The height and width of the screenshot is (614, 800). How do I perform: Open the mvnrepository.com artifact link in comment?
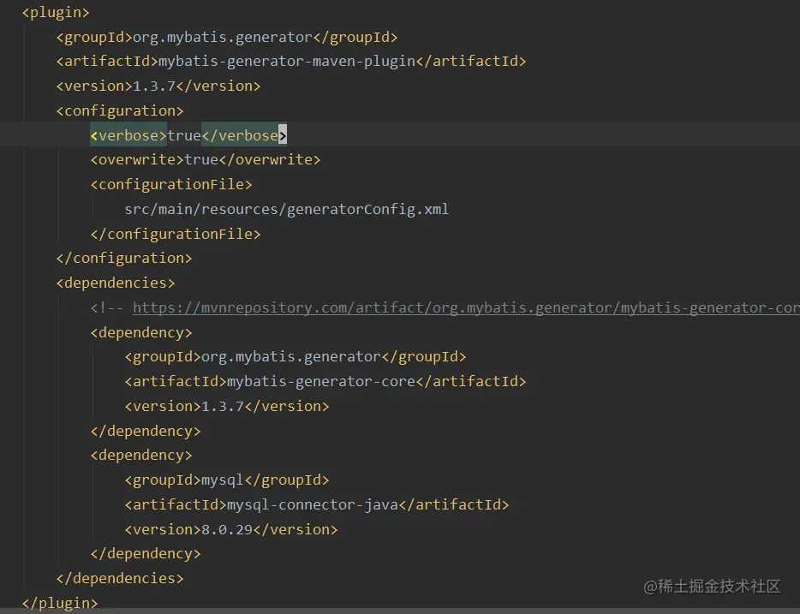[x=466, y=307]
